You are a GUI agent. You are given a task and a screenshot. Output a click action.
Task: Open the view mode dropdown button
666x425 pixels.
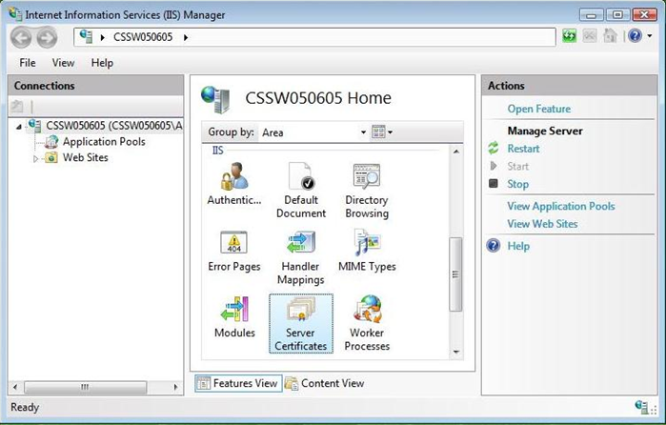point(382,132)
